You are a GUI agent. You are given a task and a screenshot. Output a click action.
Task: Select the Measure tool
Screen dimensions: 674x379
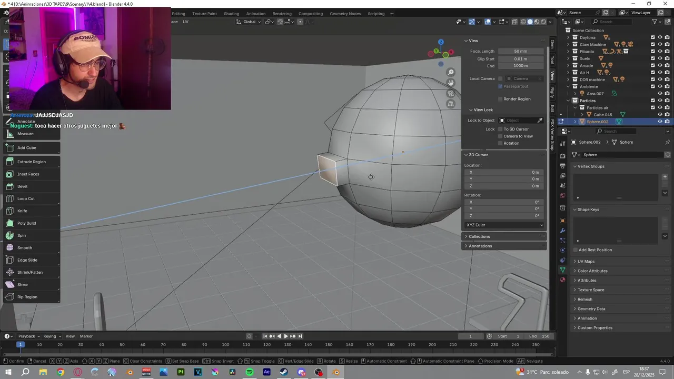[x=31, y=134]
